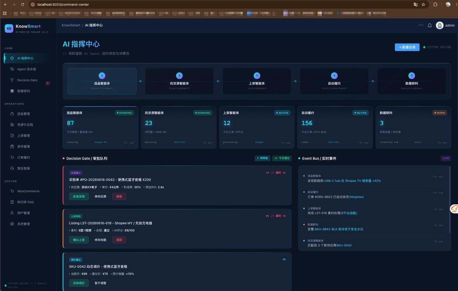458x291 pixels.
Task: Open 售后客服 via its headset icon
Action: pyautogui.click(x=12, y=168)
